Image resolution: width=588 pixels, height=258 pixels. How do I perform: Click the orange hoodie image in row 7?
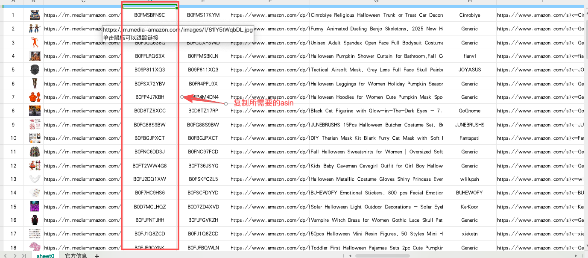pyautogui.click(x=35, y=97)
